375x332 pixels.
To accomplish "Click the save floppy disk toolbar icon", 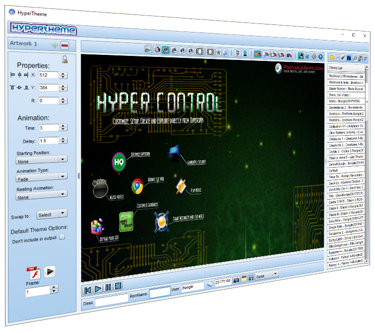I will pos(301,56).
